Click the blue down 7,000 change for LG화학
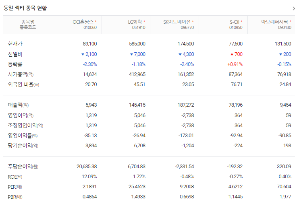This screenshot has width=295, height=204. click(x=138, y=54)
